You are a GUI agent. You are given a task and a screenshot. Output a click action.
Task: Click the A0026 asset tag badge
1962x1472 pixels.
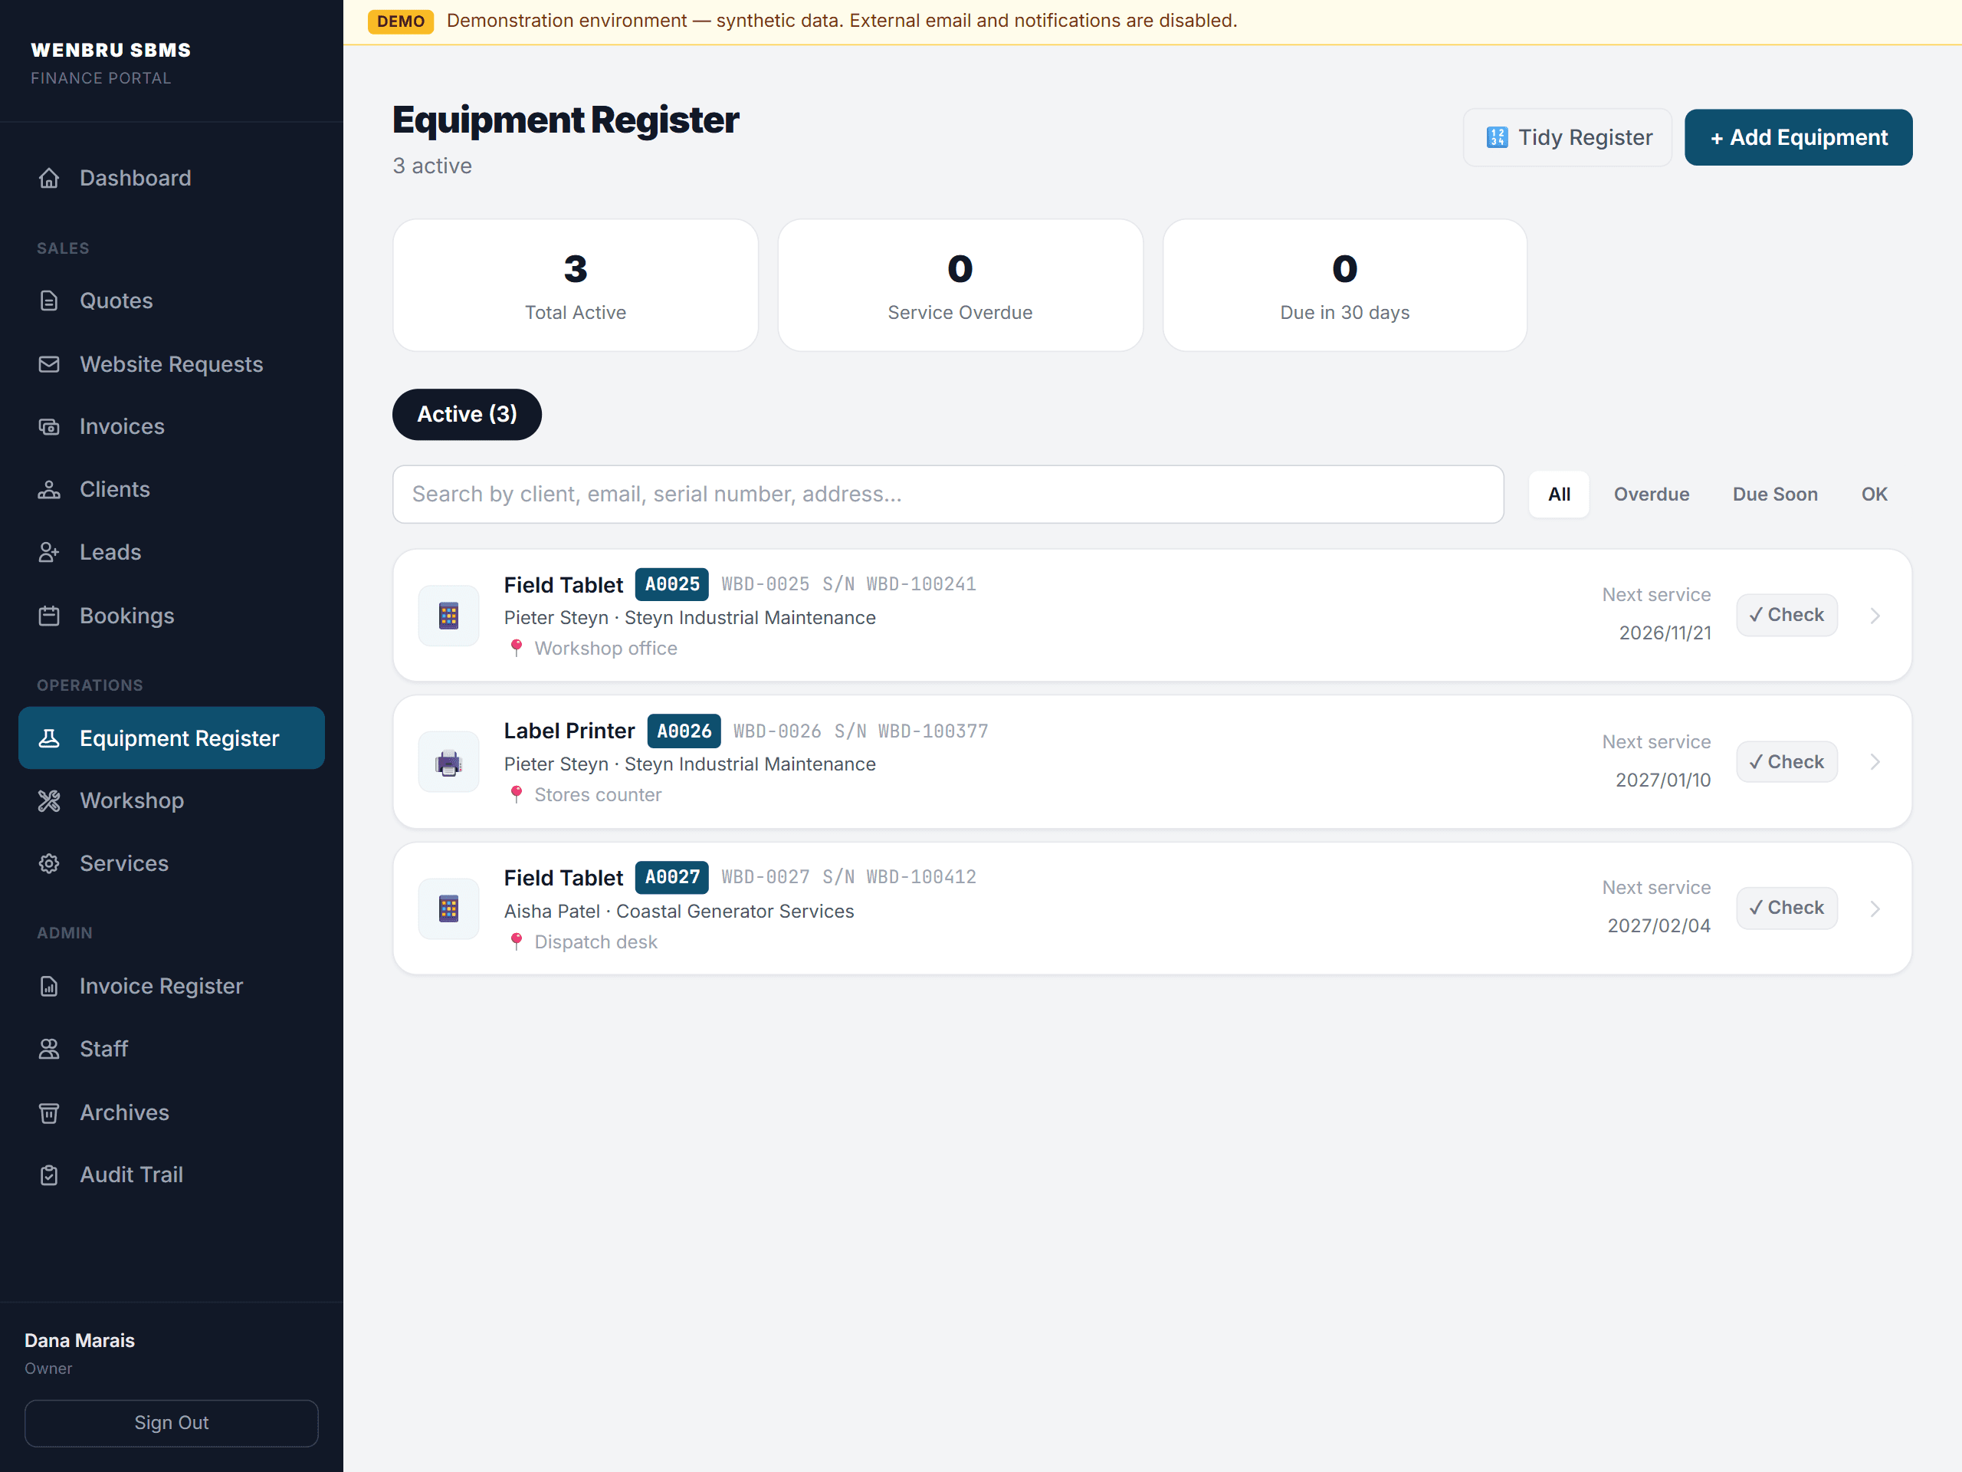click(684, 731)
